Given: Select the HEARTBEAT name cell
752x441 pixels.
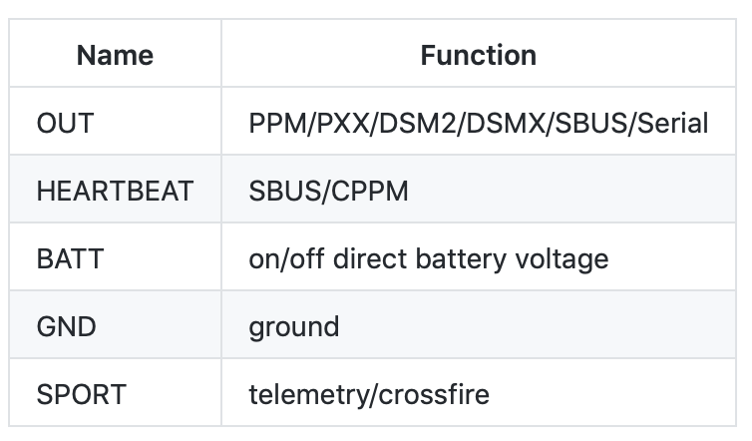Looking at the screenshot, I should pyautogui.click(x=115, y=191).
